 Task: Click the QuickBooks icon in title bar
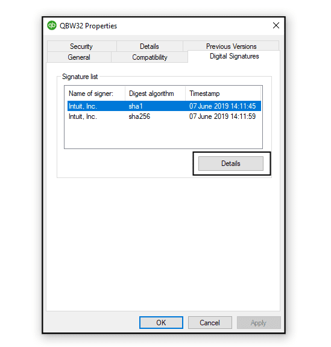(52, 25)
